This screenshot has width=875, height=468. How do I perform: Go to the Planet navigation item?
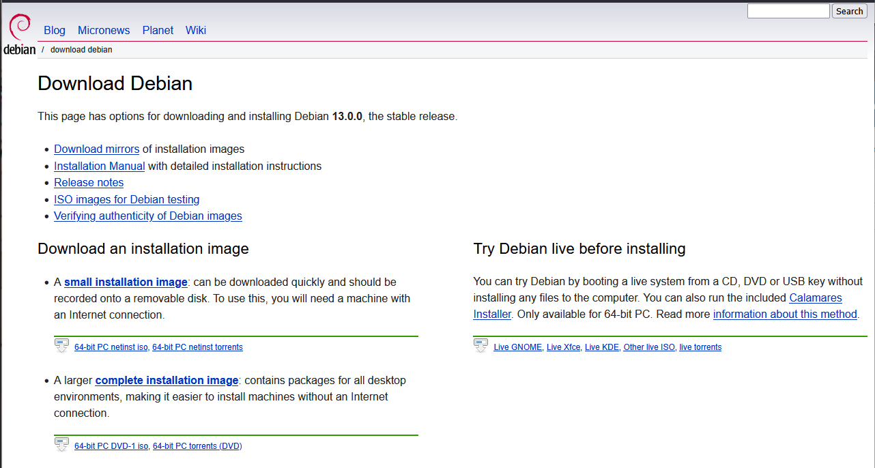[x=158, y=30]
